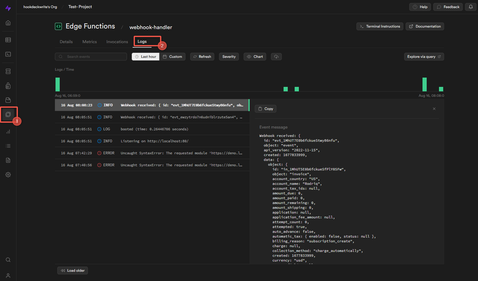Click the download logs cloud icon

pyautogui.click(x=276, y=57)
